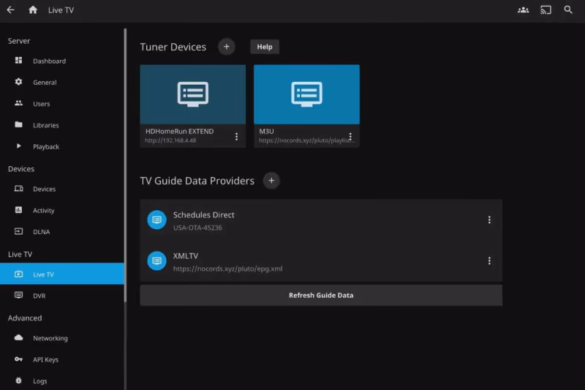Click the Activity chart icon

tap(18, 210)
